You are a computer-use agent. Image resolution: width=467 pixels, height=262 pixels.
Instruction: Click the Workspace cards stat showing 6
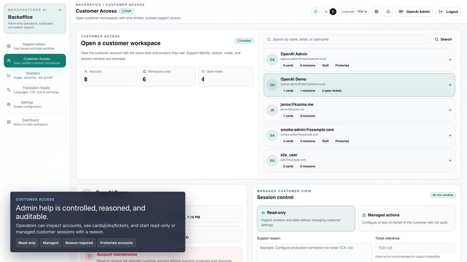[x=167, y=76]
